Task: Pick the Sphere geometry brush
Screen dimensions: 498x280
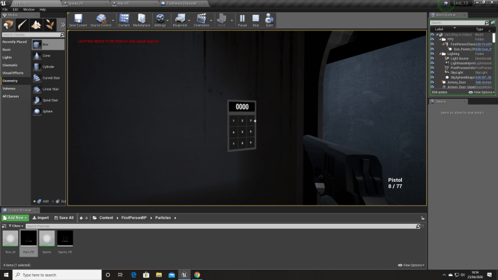Action: click(x=49, y=111)
